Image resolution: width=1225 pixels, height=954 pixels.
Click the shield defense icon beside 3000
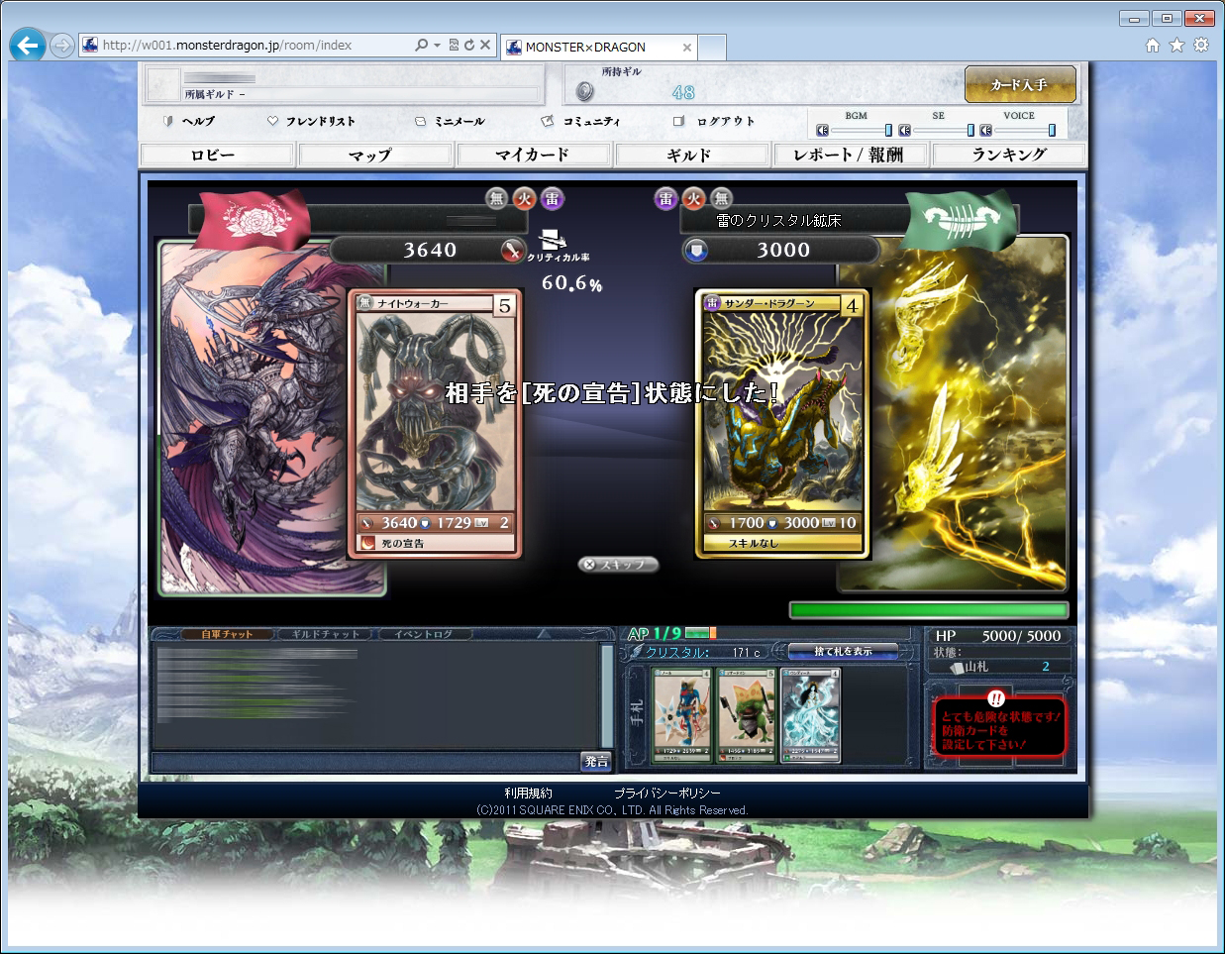pyautogui.click(x=696, y=251)
